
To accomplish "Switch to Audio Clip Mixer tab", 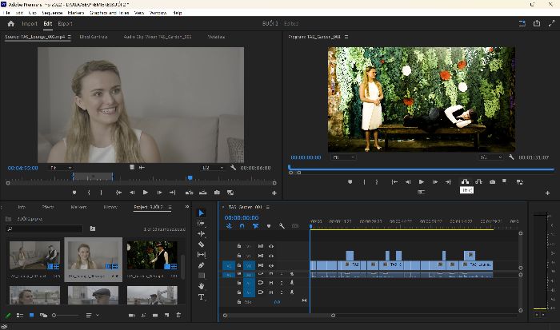I will point(158,37).
